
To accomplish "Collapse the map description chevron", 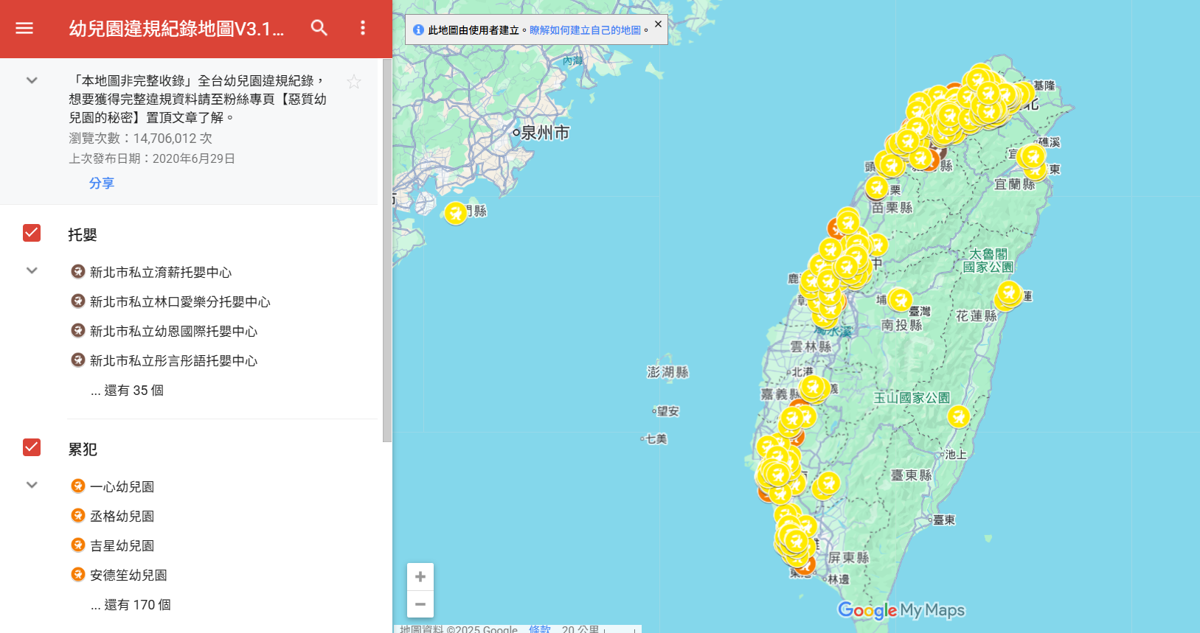I will pos(32,80).
